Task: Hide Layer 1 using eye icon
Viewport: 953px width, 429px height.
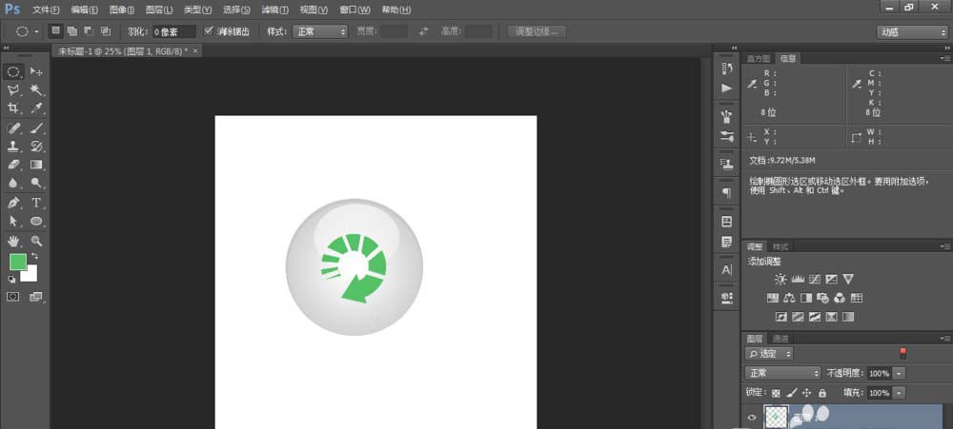Action: [x=752, y=417]
